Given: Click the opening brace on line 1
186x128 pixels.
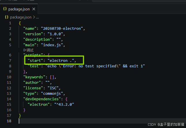Looking at the screenshot, I should click(x=20, y=23).
